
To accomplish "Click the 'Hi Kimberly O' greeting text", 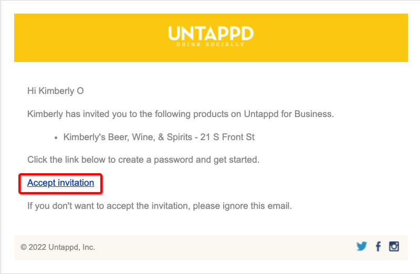I will point(56,91).
